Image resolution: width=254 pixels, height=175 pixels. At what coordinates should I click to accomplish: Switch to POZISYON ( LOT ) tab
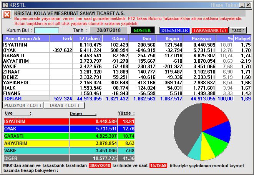coord(23,105)
